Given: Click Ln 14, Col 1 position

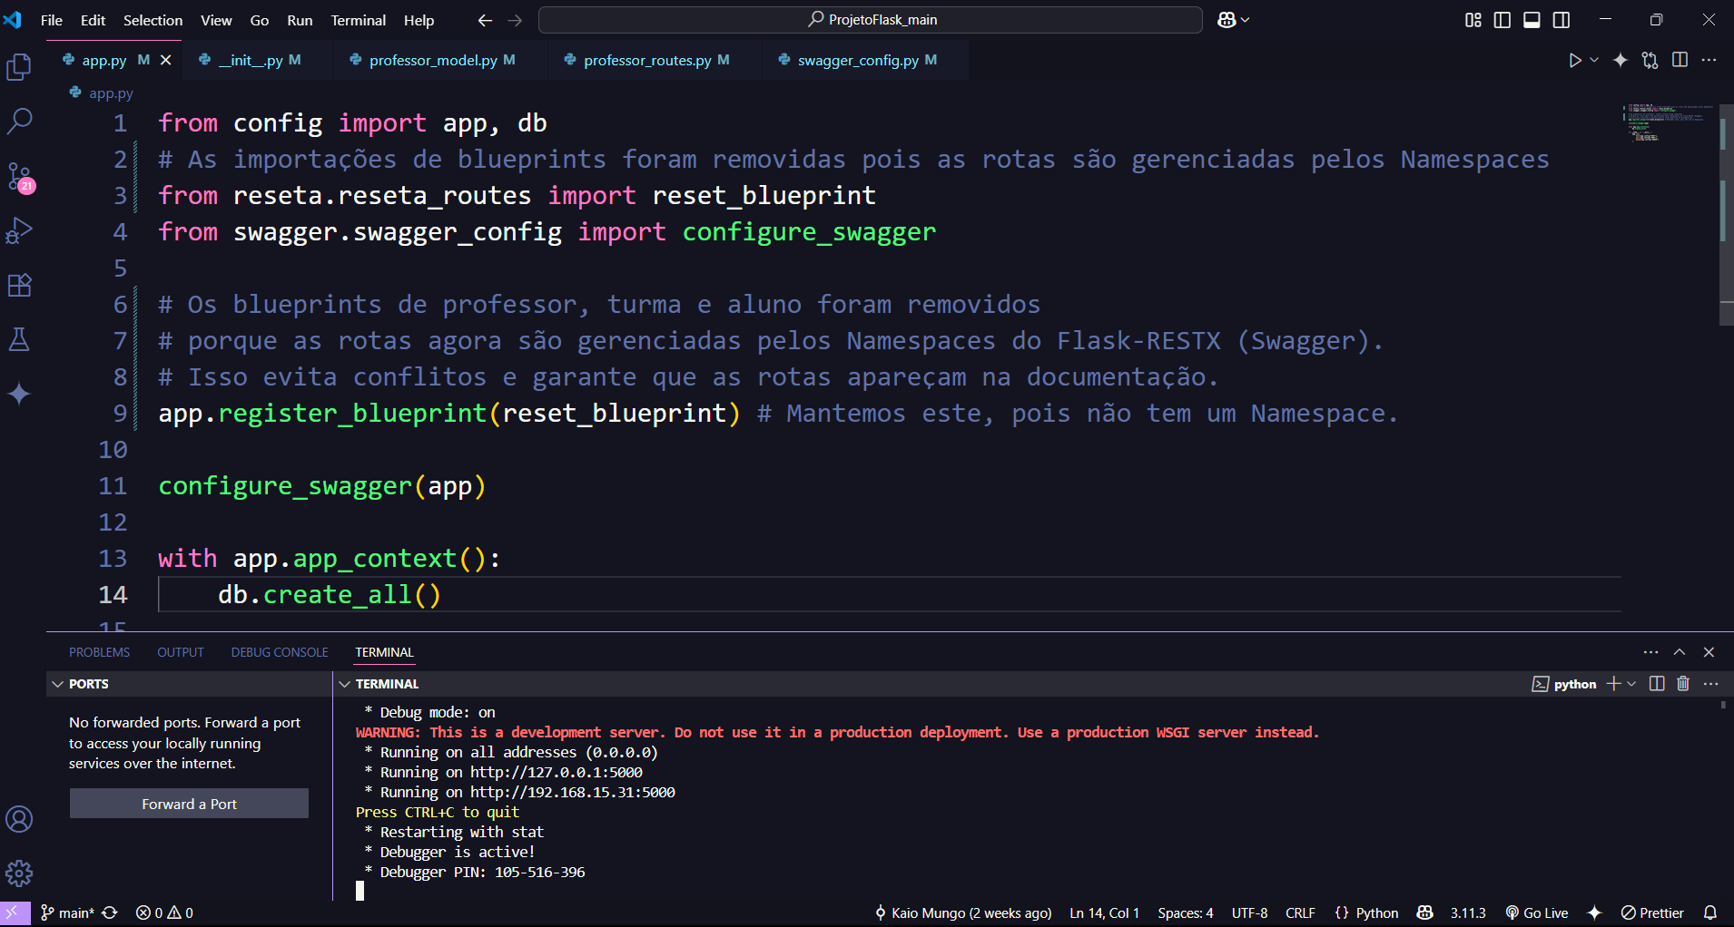Looking at the screenshot, I should pyautogui.click(x=1104, y=913).
